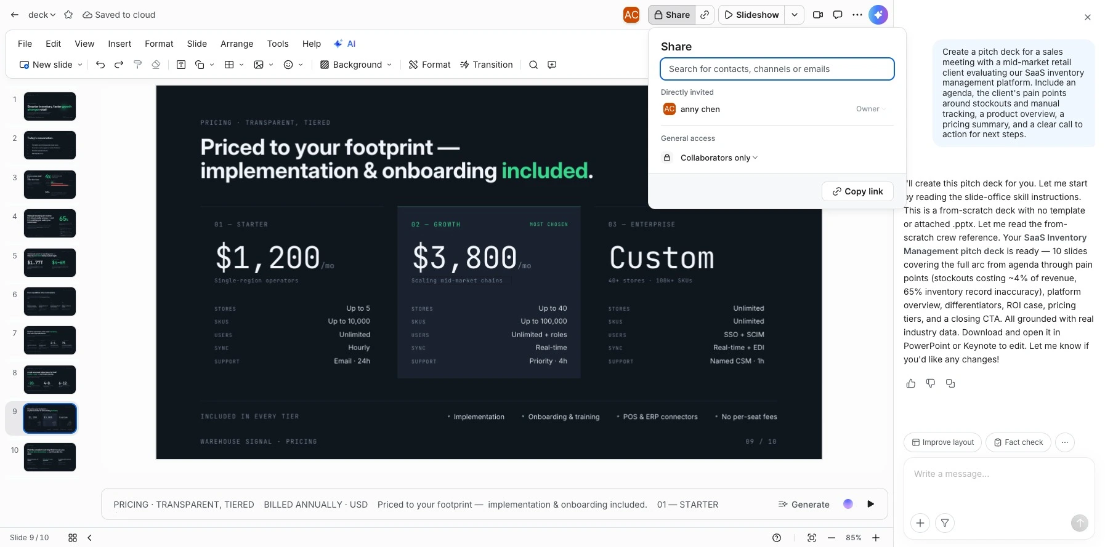Screen dimensions: 1105x547
Task: Open the grid view icon in status bar
Action: coord(73,538)
